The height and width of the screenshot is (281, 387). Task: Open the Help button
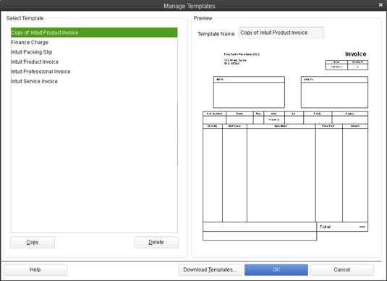point(35,269)
